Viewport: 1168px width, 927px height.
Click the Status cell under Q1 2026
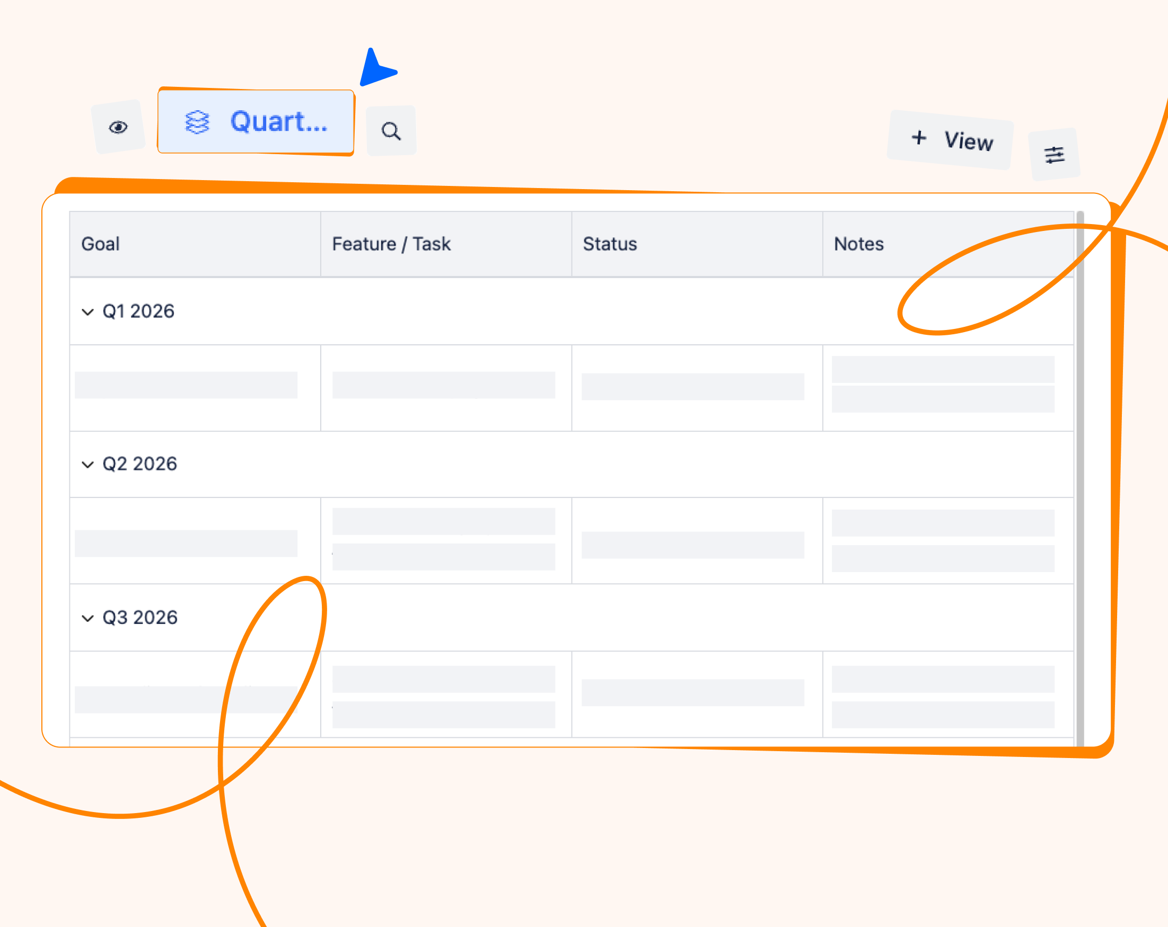pyautogui.click(x=693, y=386)
